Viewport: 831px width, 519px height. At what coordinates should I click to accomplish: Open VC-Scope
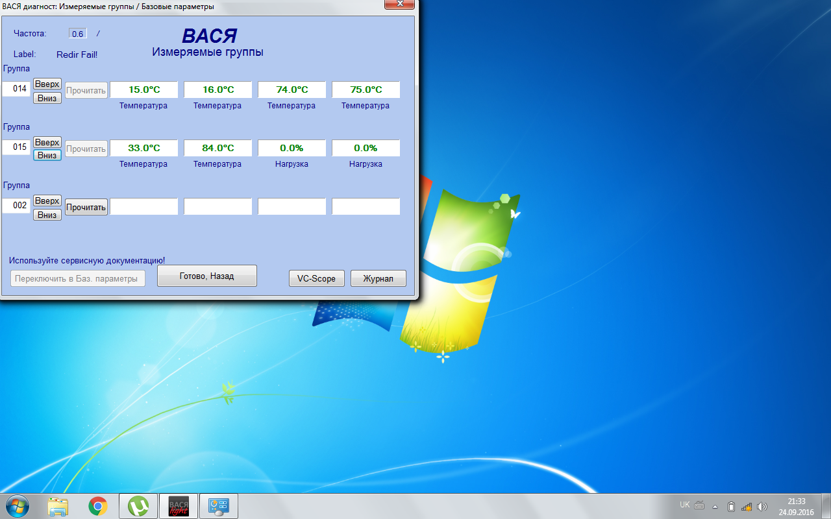click(x=316, y=278)
